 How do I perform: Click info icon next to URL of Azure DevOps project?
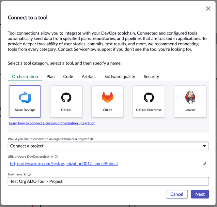point(56,156)
